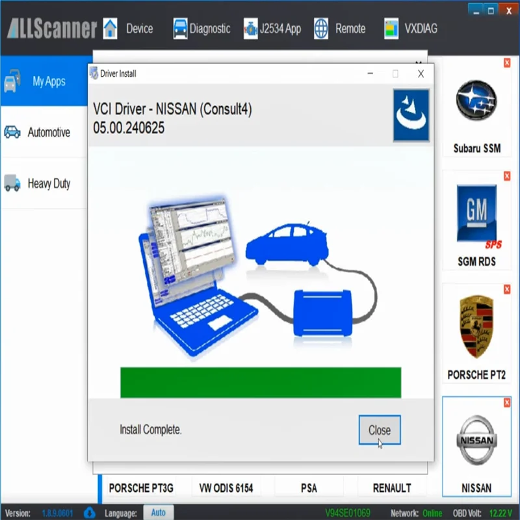Screen dimensions: 520x520
Task: Click the My Apps cars icon
Action: click(x=12, y=81)
